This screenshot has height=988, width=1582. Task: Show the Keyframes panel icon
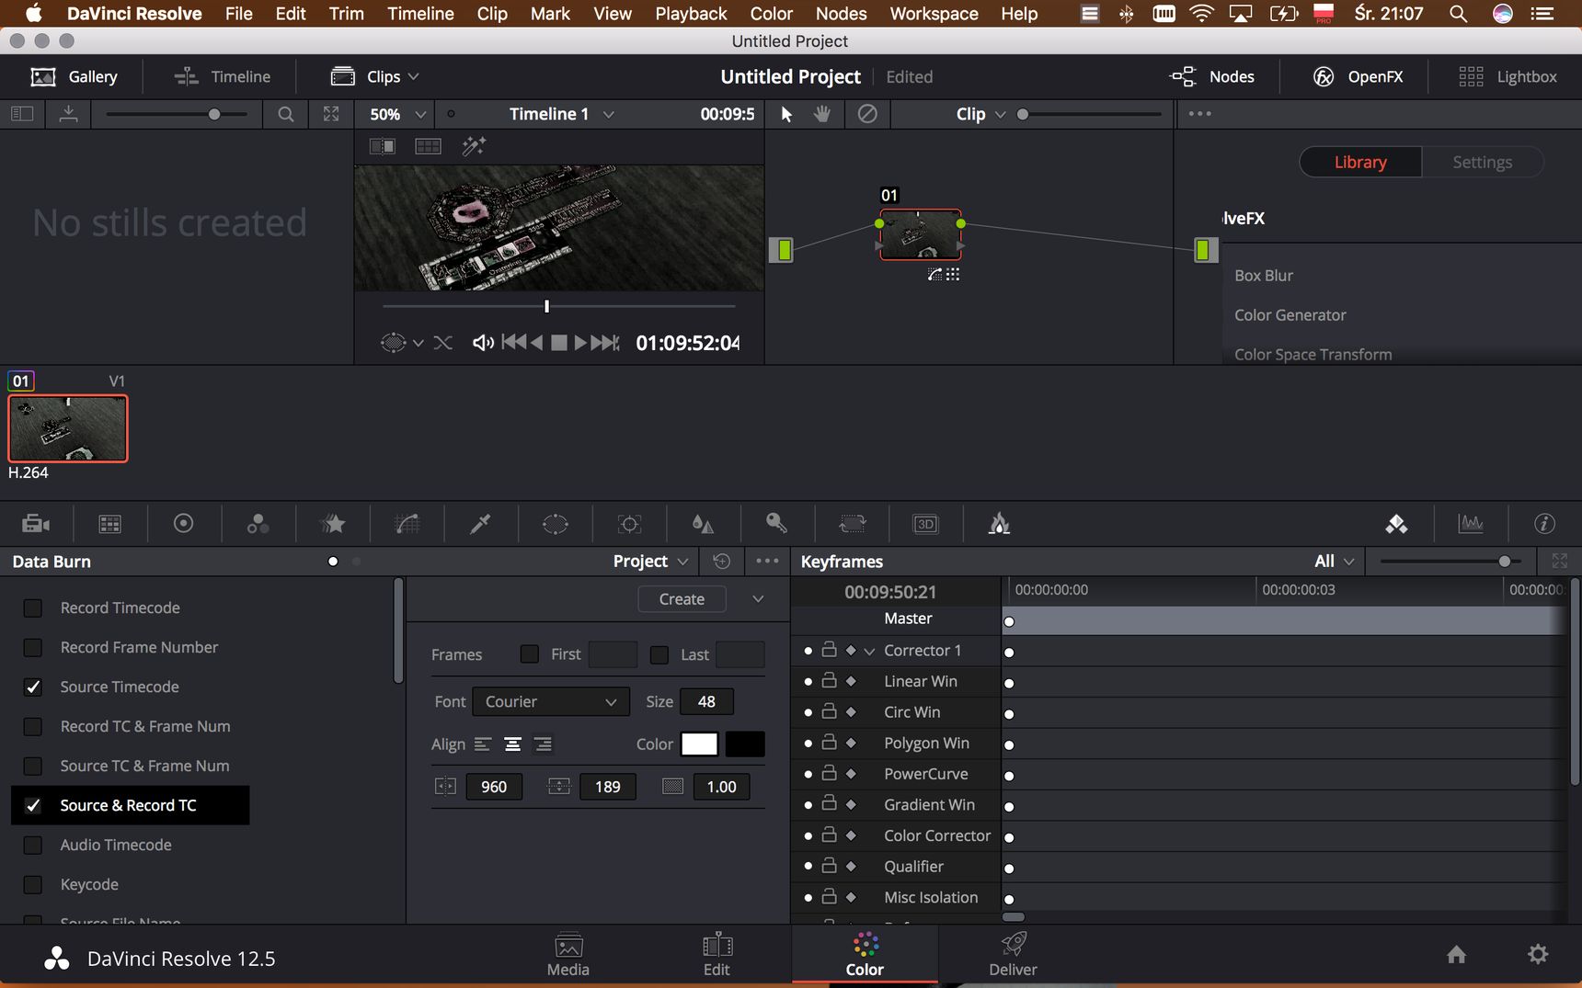(x=1397, y=524)
